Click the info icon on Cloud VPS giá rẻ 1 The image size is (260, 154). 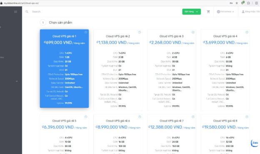[86, 32]
